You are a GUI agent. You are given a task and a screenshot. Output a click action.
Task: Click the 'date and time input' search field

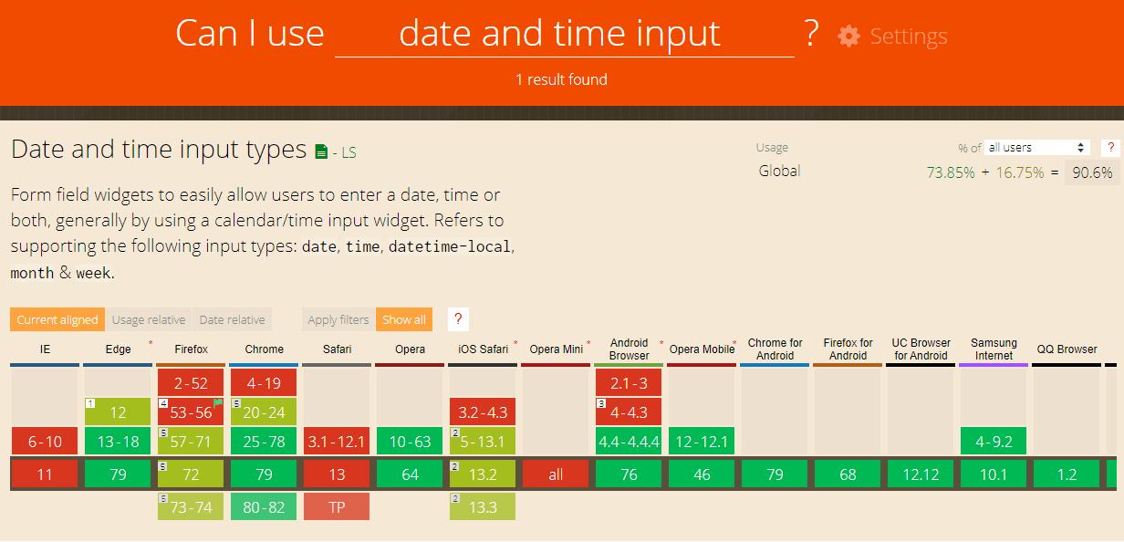pyautogui.click(x=564, y=36)
